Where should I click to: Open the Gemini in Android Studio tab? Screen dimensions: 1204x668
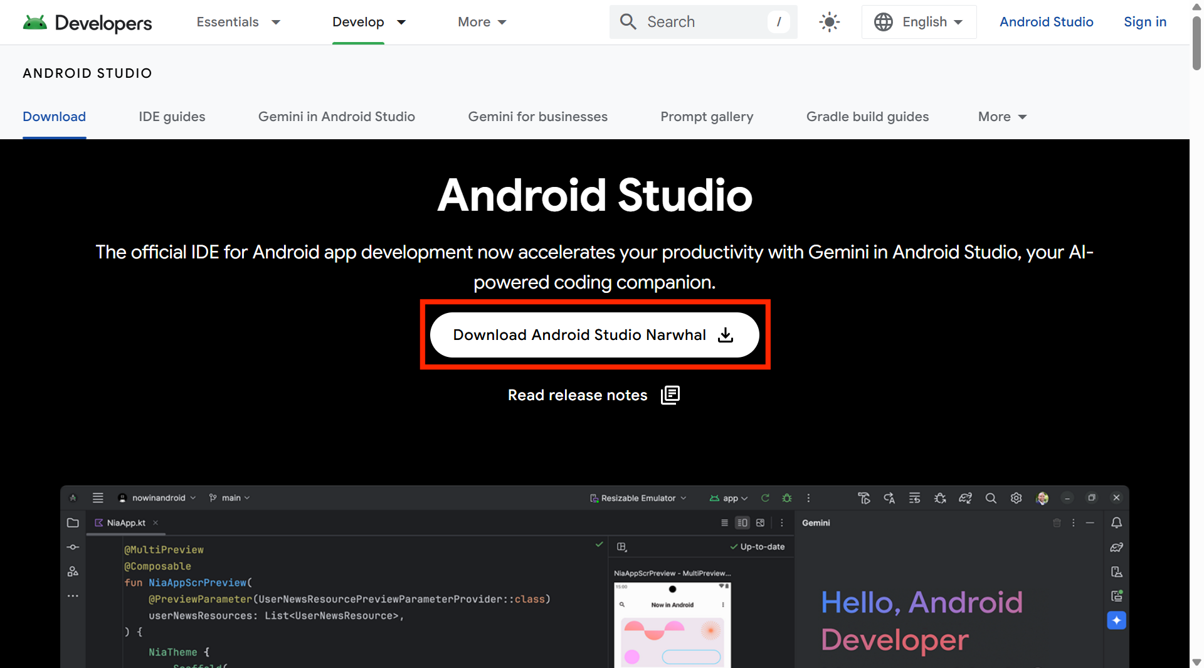(x=336, y=117)
